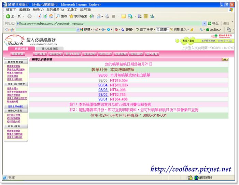This screenshot has height=185, width=239.
Task: Open 說明(H) menu
Action: pos(86,10)
